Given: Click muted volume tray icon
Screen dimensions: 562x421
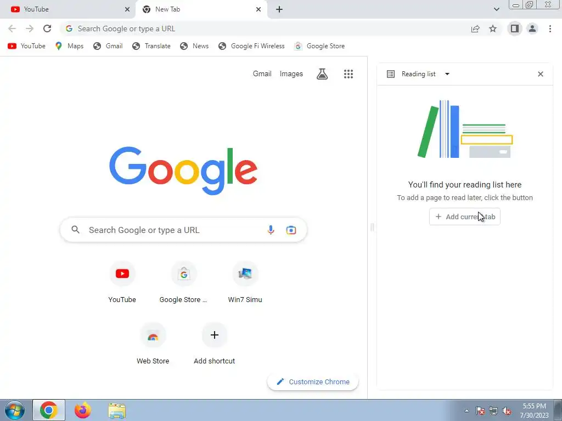Looking at the screenshot, I should pyautogui.click(x=507, y=411).
